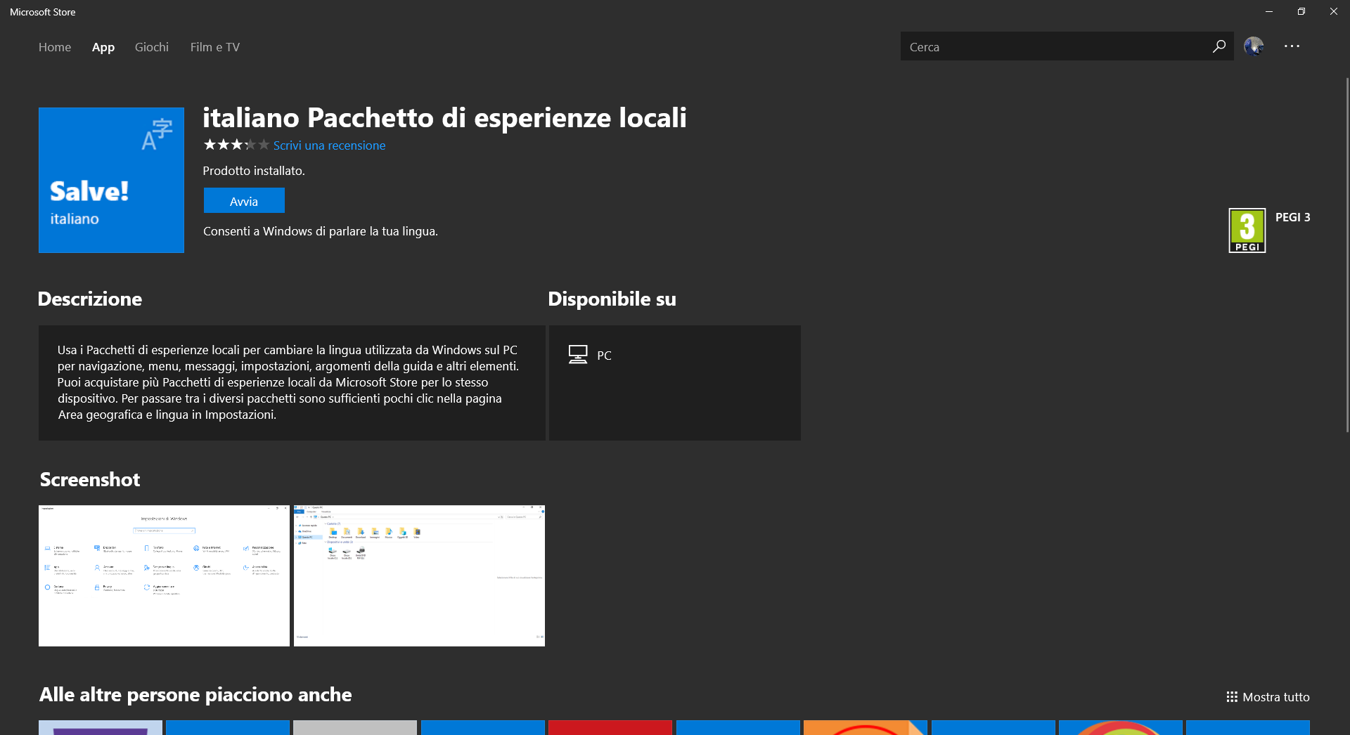
Task: Open the File Explorer screenshot thumbnail
Action: tap(419, 575)
